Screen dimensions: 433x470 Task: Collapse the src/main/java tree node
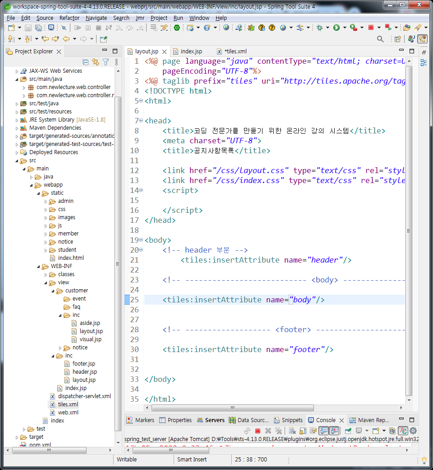[x=17, y=80]
